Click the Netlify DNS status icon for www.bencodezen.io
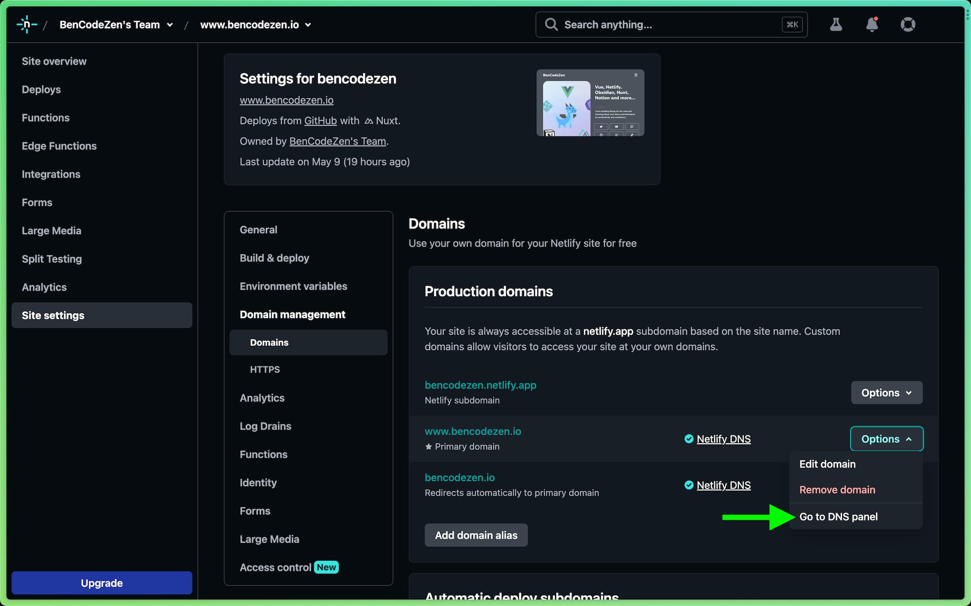 689,439
